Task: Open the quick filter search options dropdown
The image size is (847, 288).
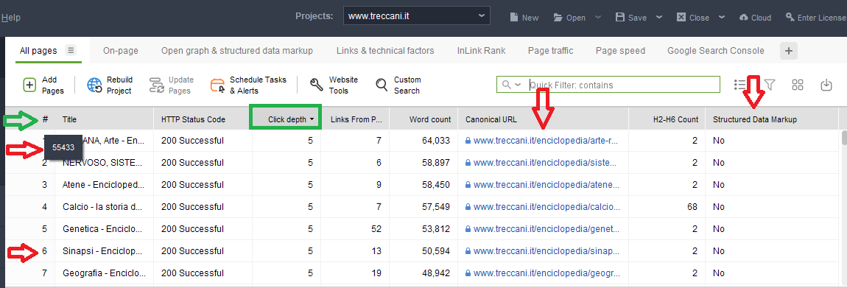Action: (511, 85)
